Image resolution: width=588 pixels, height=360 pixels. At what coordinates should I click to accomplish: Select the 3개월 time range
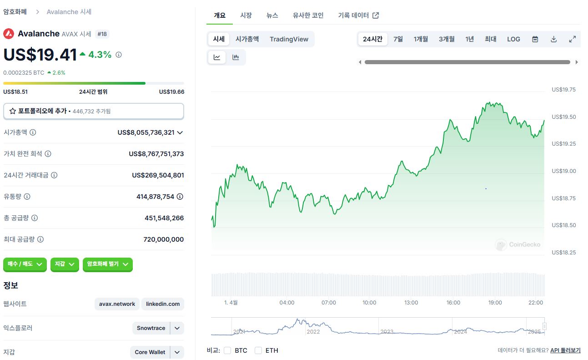click(447, 39)
